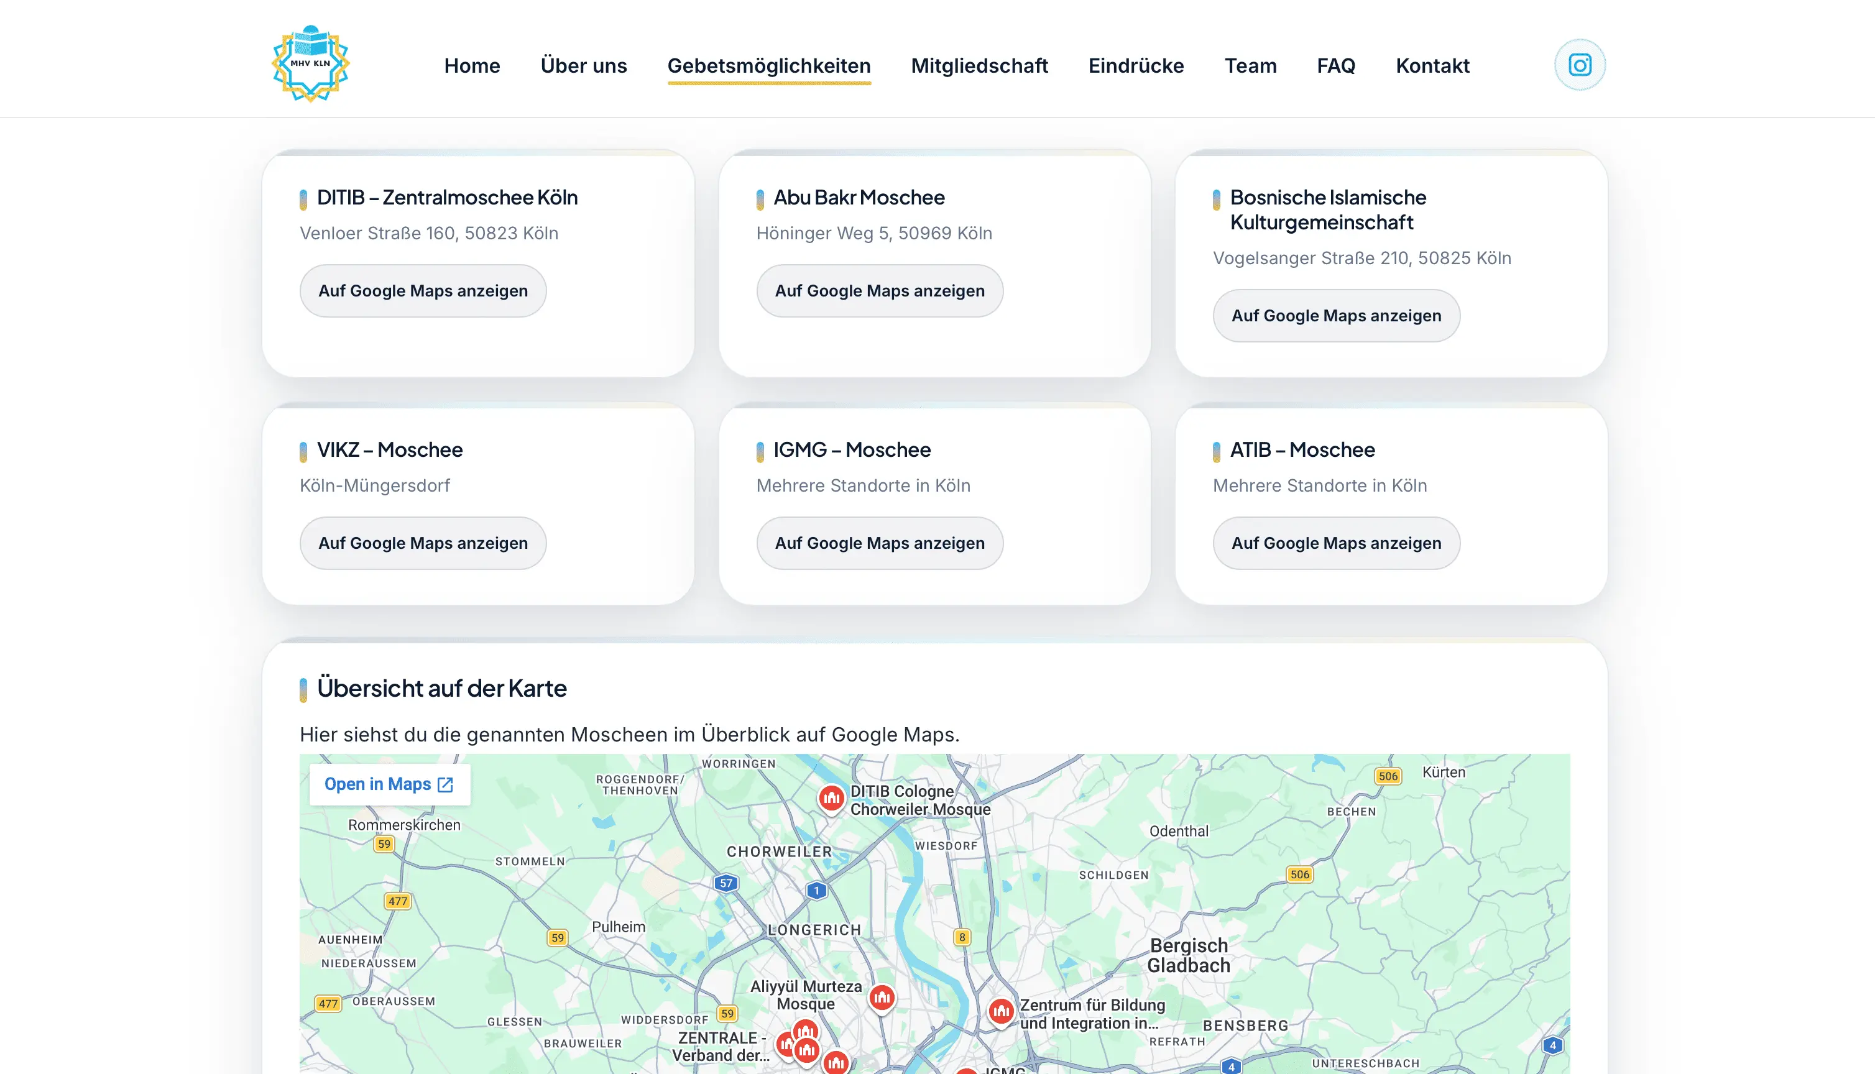Click the LONGERICH district label on the map

coord(814,929)
